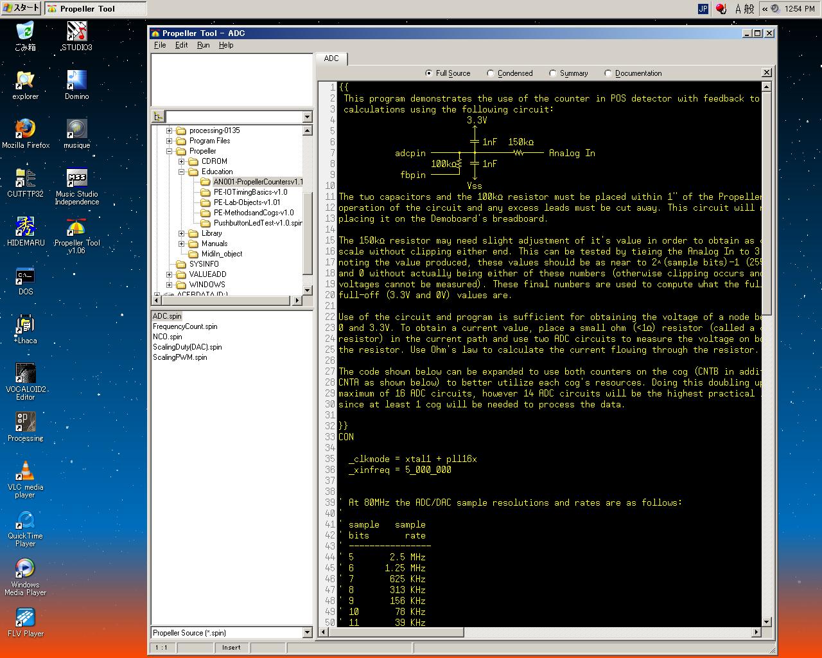Screen dimensions: 822x658
Task: Switch to Documentation view mode
Action: [x=608, y=73]
